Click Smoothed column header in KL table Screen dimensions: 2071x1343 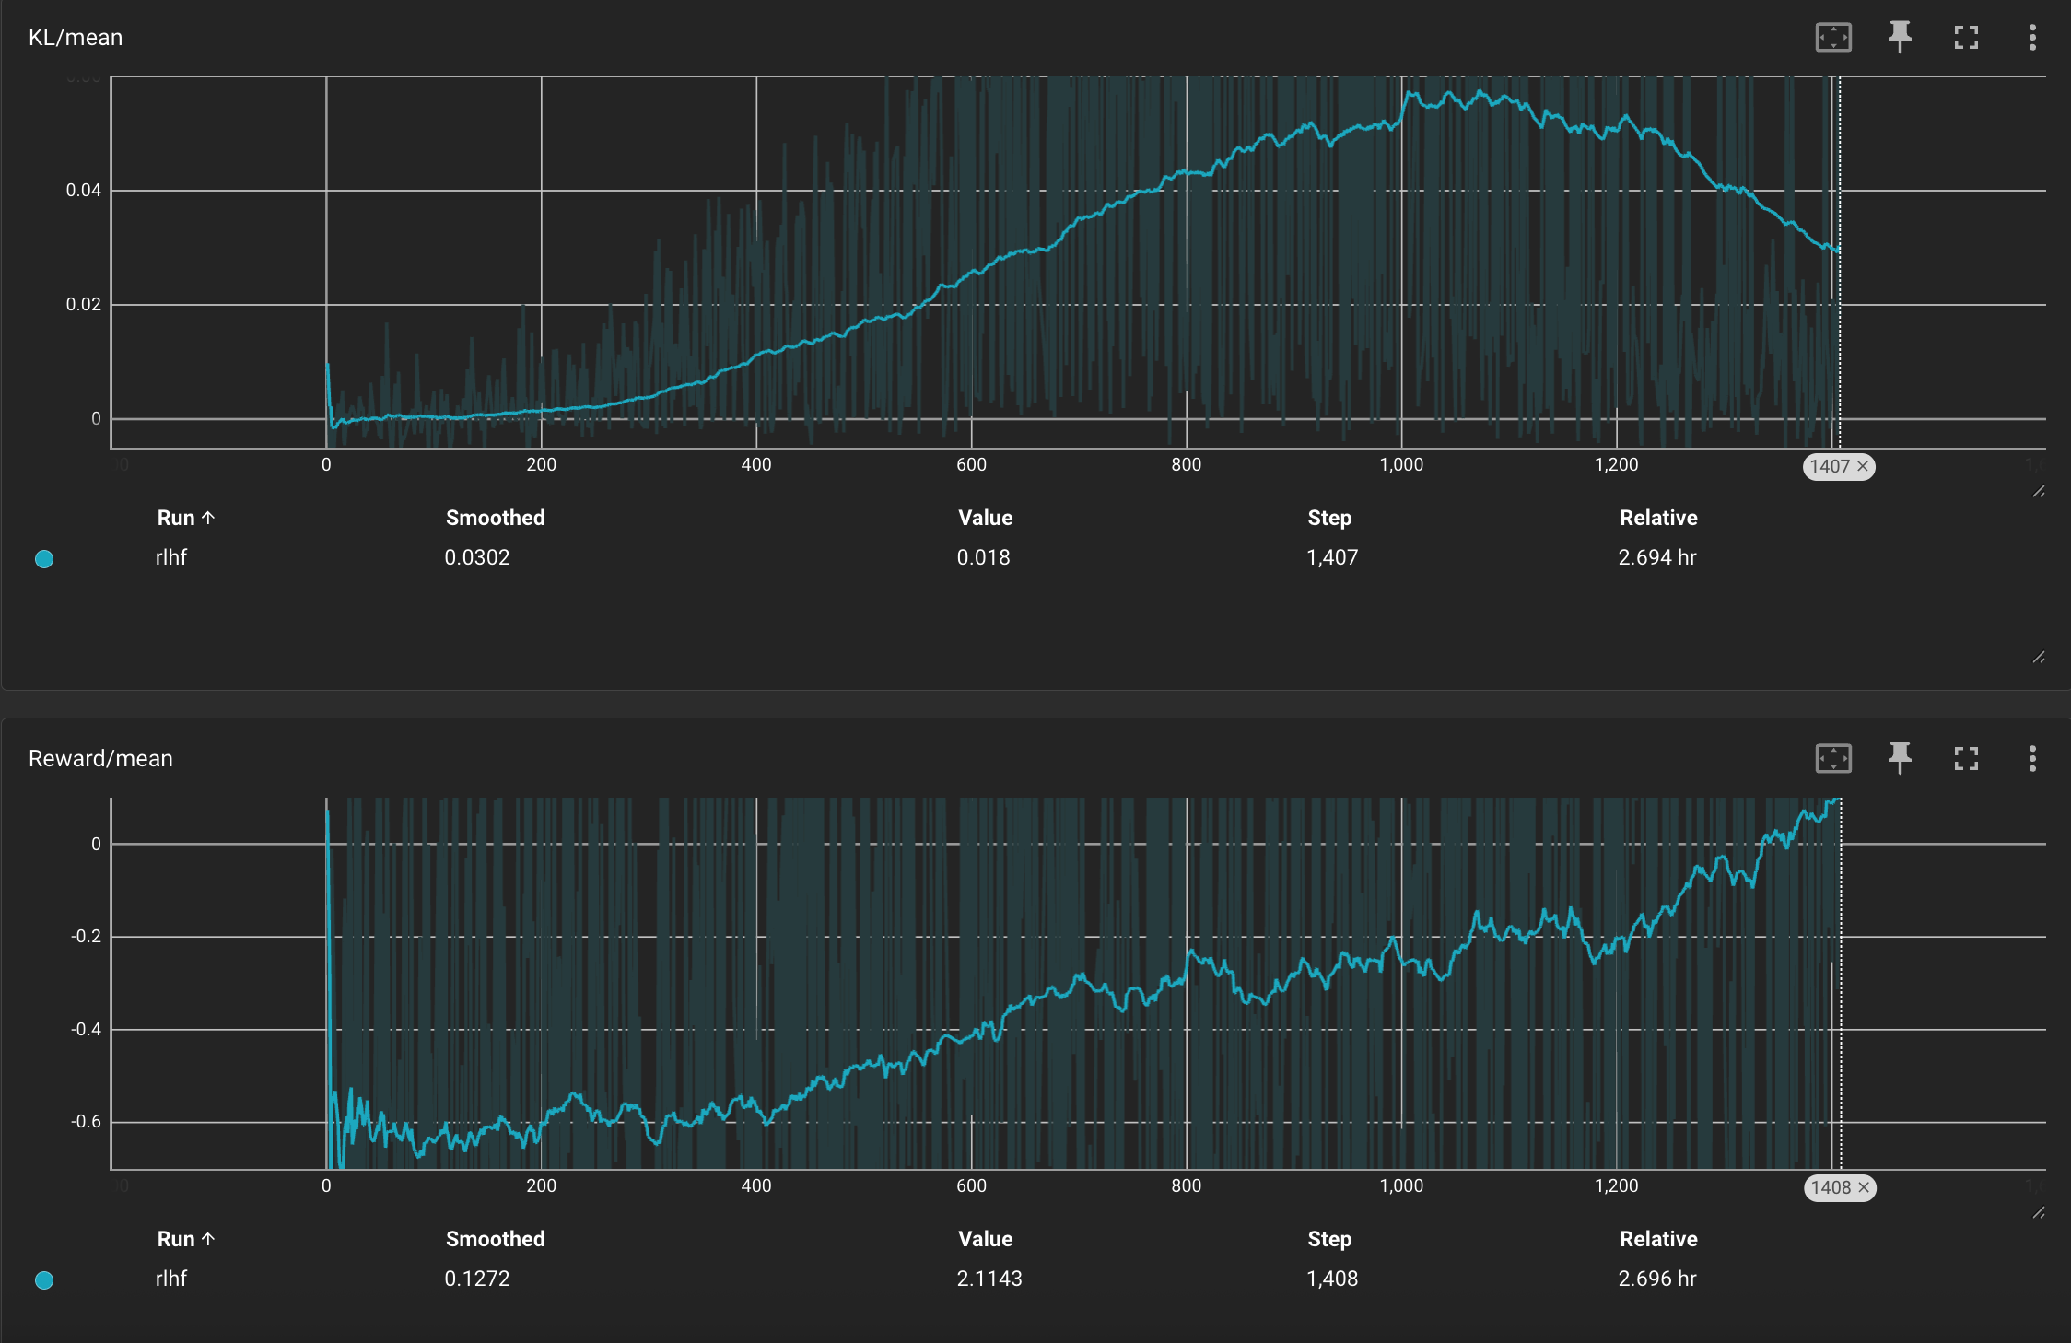(x=495, y=518)
